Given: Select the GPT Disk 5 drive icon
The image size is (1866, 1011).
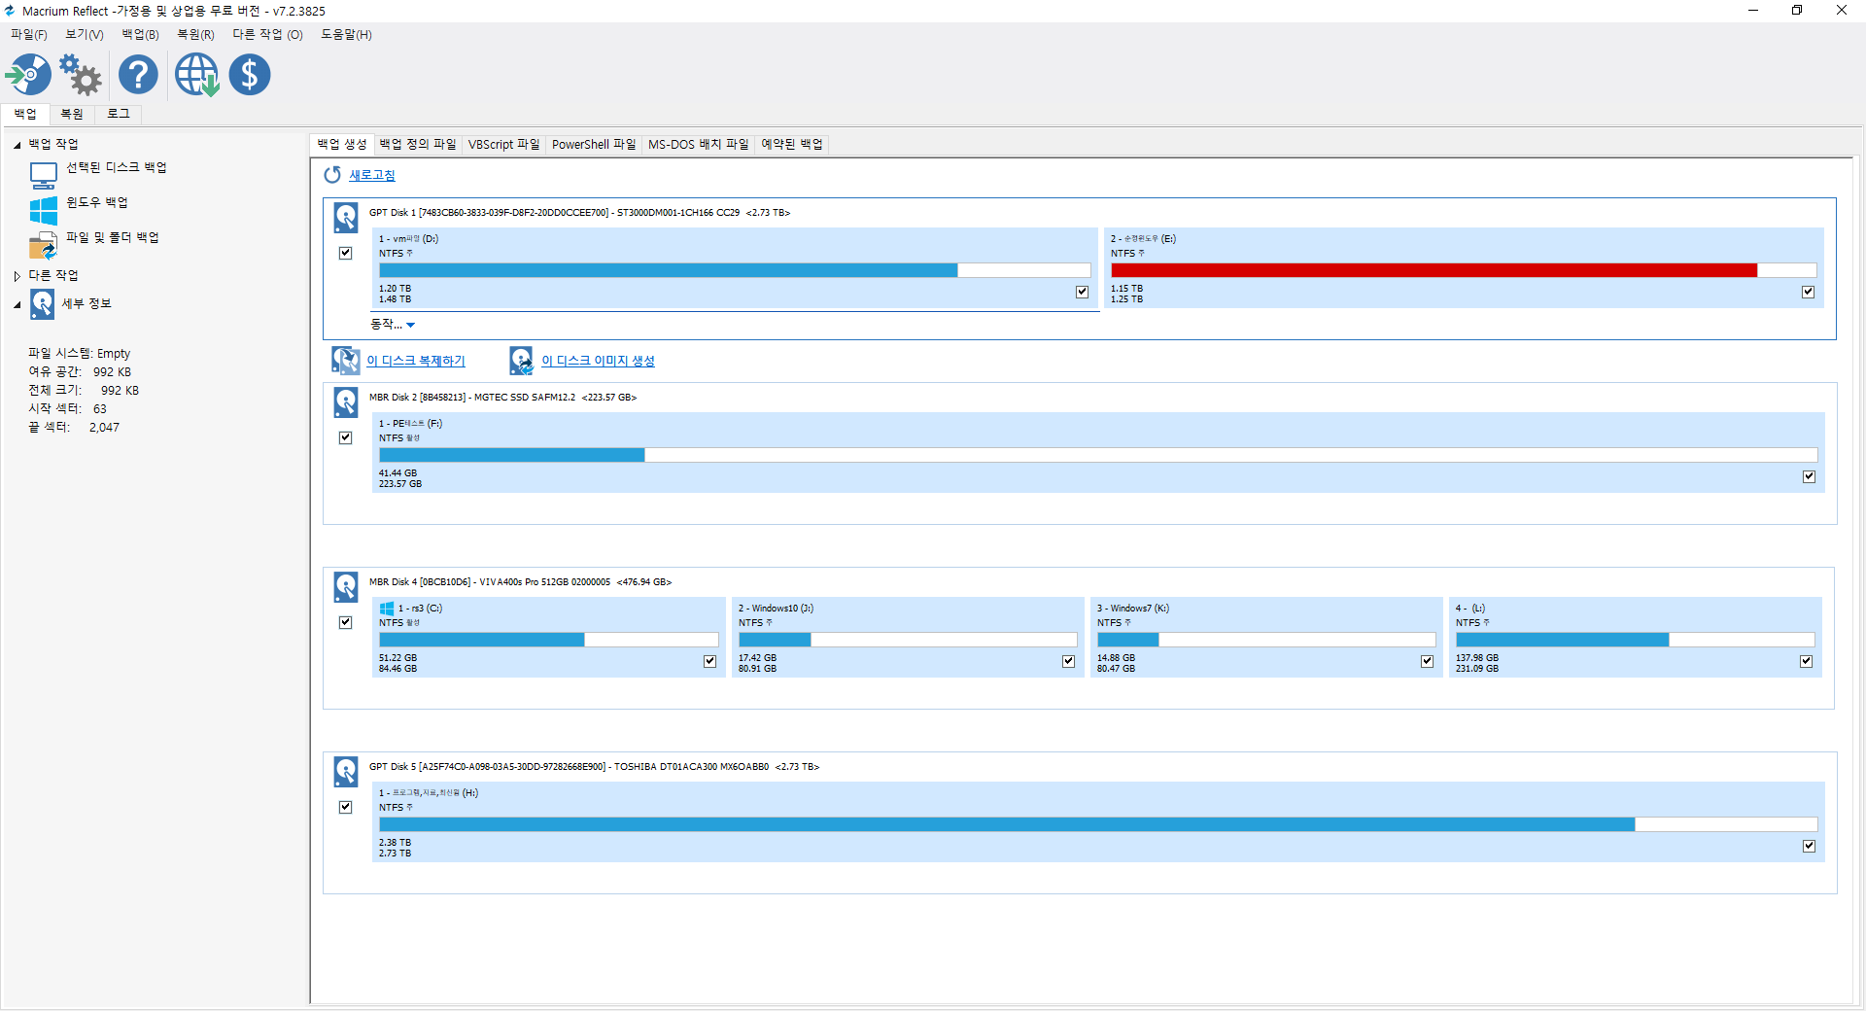Looking at the screenshot, I should [346, 771].
